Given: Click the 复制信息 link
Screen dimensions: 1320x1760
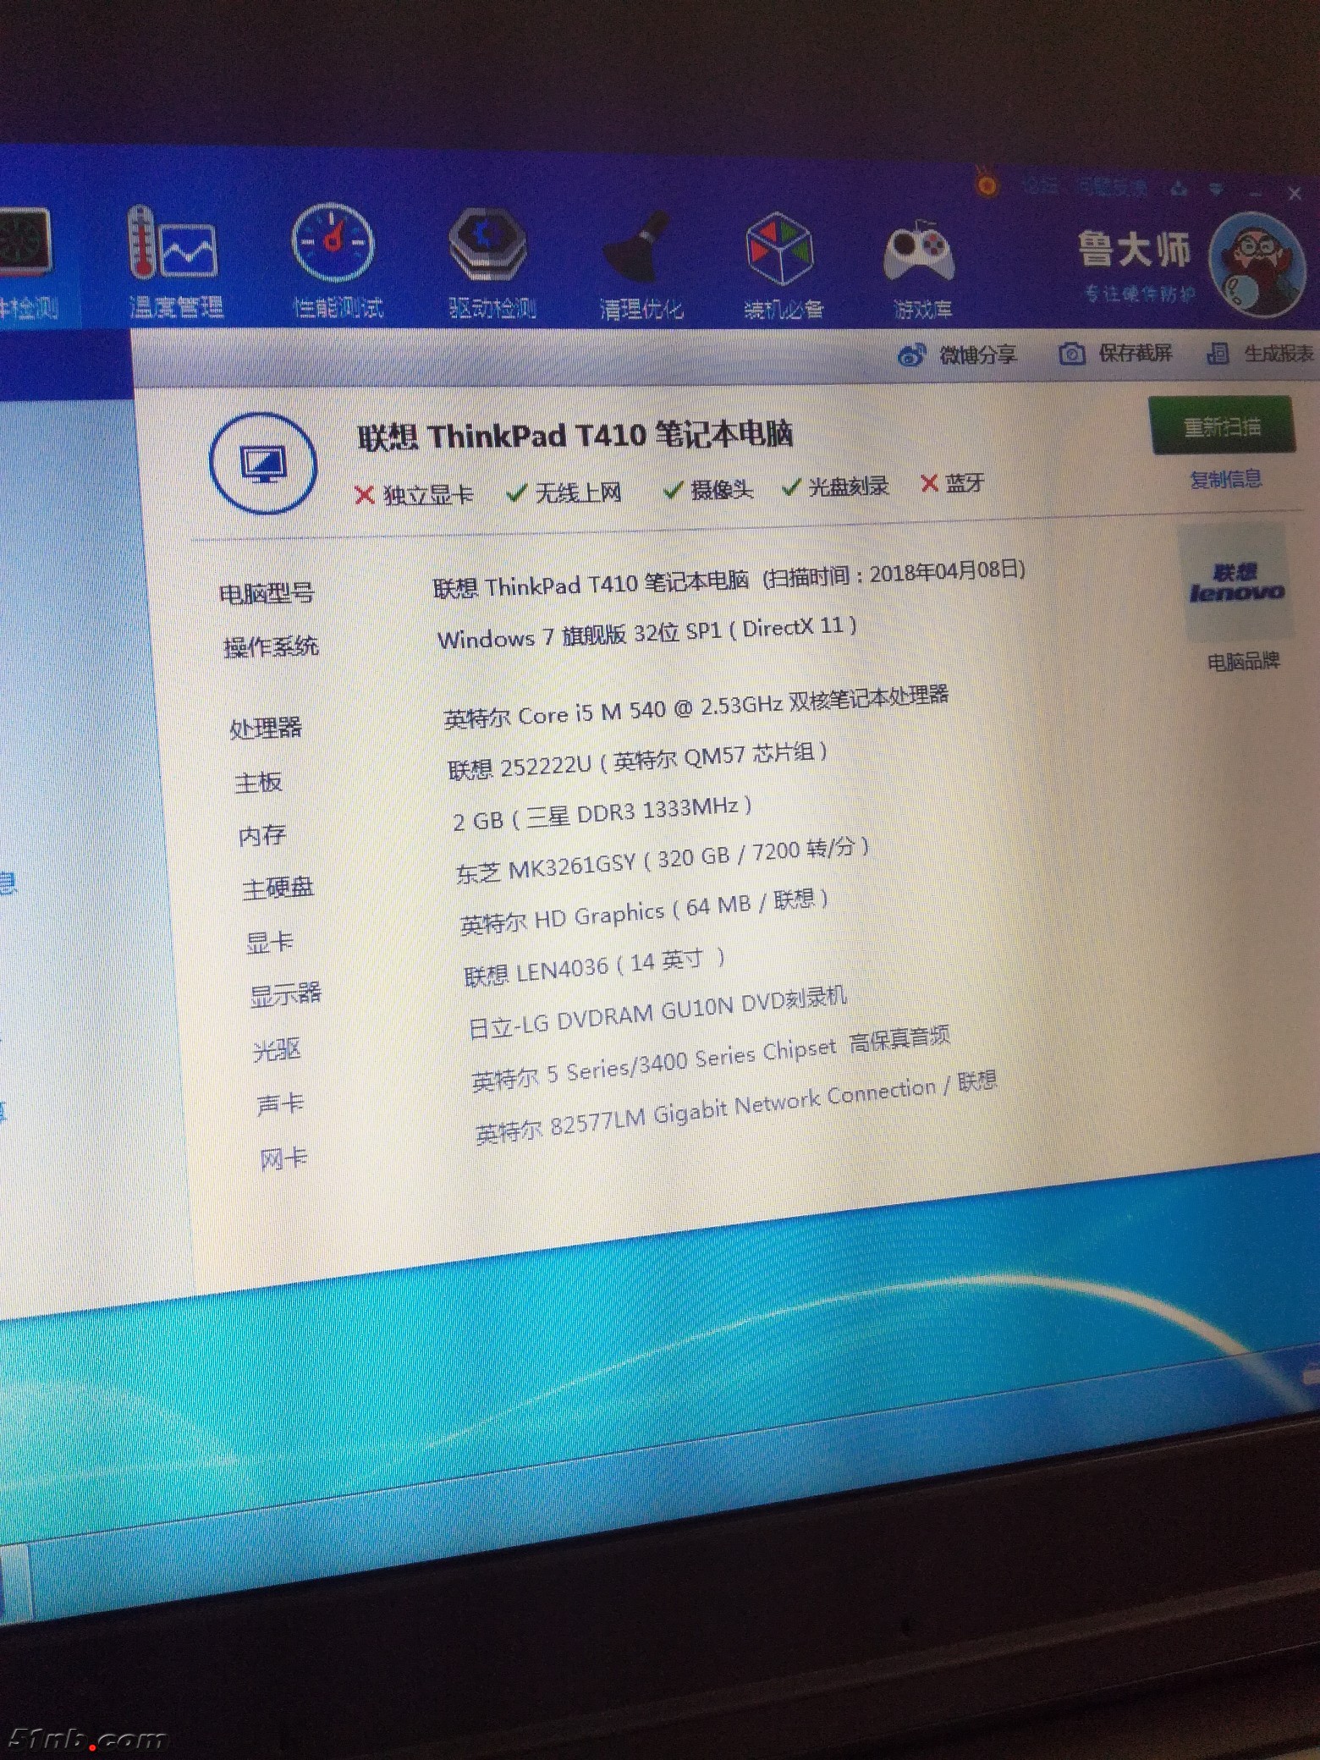Looking at the screenshot, I should coord(1225,480).
